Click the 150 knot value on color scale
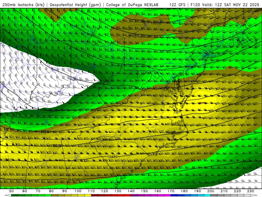 point(144,191)
